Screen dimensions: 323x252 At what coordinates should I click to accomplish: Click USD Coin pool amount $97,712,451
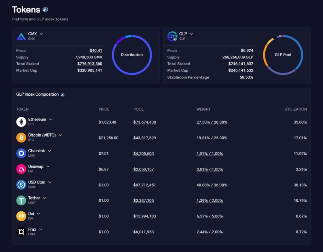[x=144, y=185]
